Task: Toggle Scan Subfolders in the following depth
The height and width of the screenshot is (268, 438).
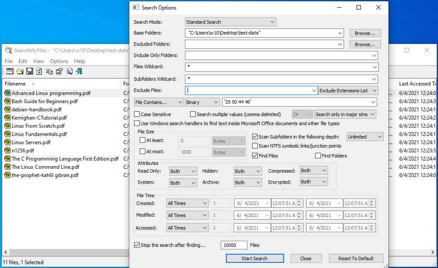Action: [x=255, y=136]
